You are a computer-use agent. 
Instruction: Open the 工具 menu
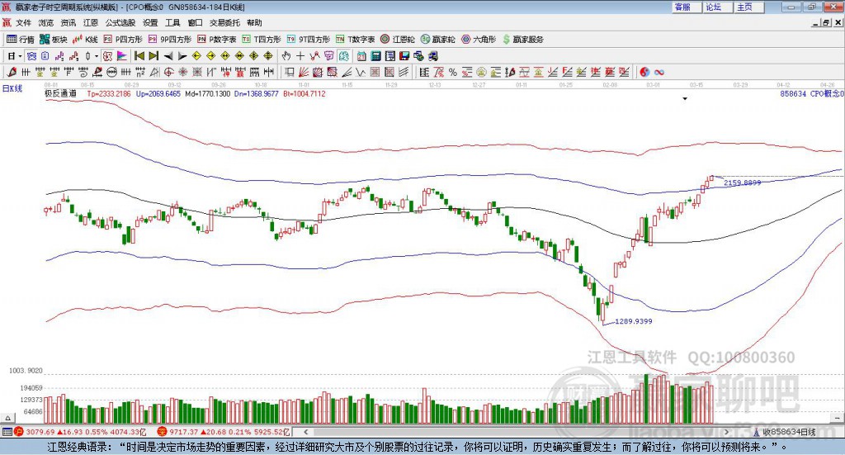point(172,22)
